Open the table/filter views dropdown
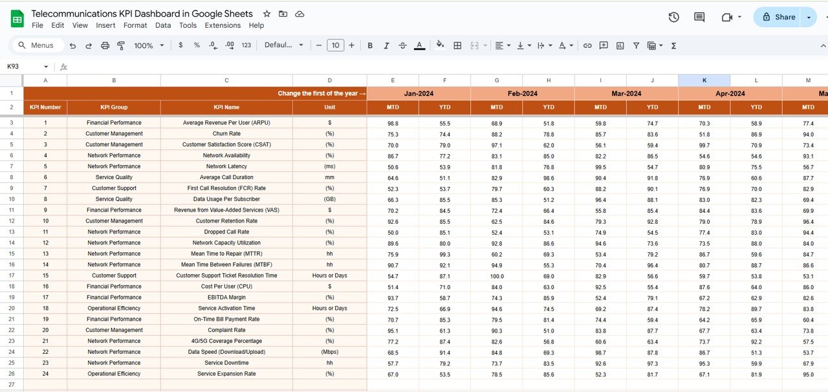 [655, 45]
